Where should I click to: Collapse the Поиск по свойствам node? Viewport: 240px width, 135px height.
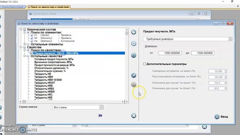pyautogui.click(x=24, y=50)
